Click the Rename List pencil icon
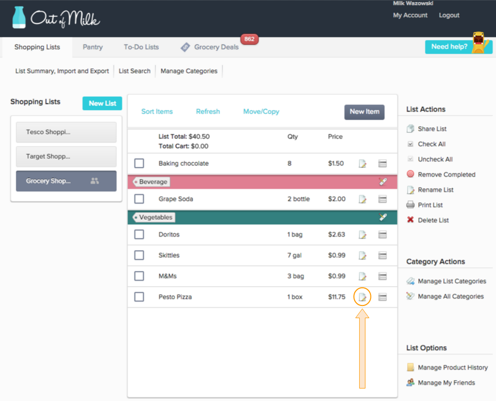The width and height of the screenshot is (496, 401). click(x=410, y=190)
